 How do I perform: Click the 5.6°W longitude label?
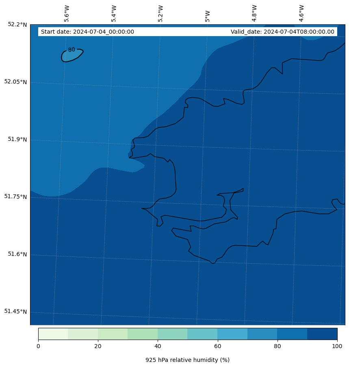pyautogui.click(x=67, y=13)
